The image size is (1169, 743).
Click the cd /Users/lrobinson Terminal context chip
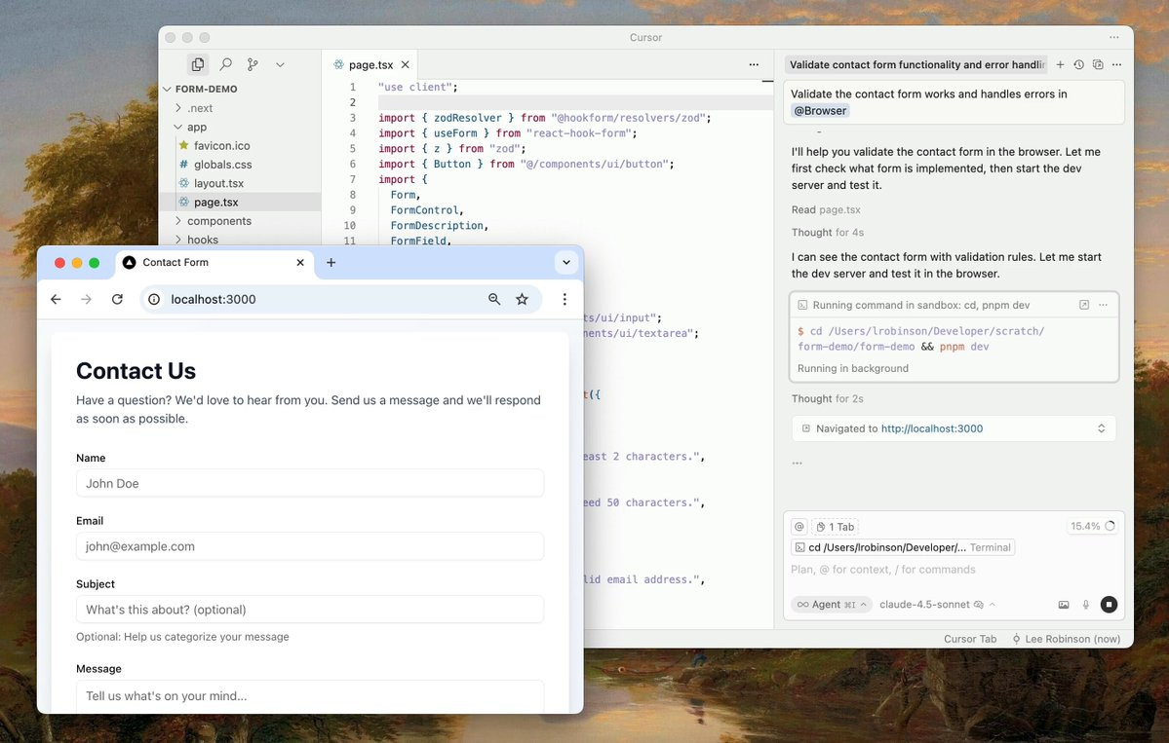(x=903, y=547)
